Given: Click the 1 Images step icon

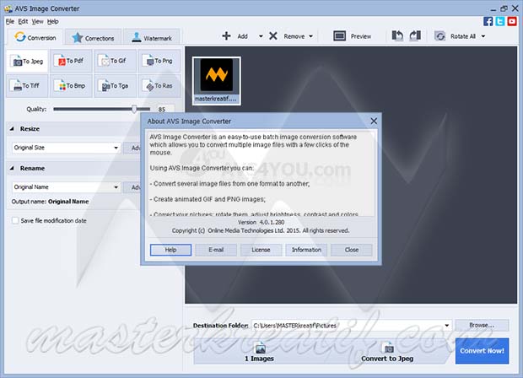Looking at the screenshot, I should [260, 348].
